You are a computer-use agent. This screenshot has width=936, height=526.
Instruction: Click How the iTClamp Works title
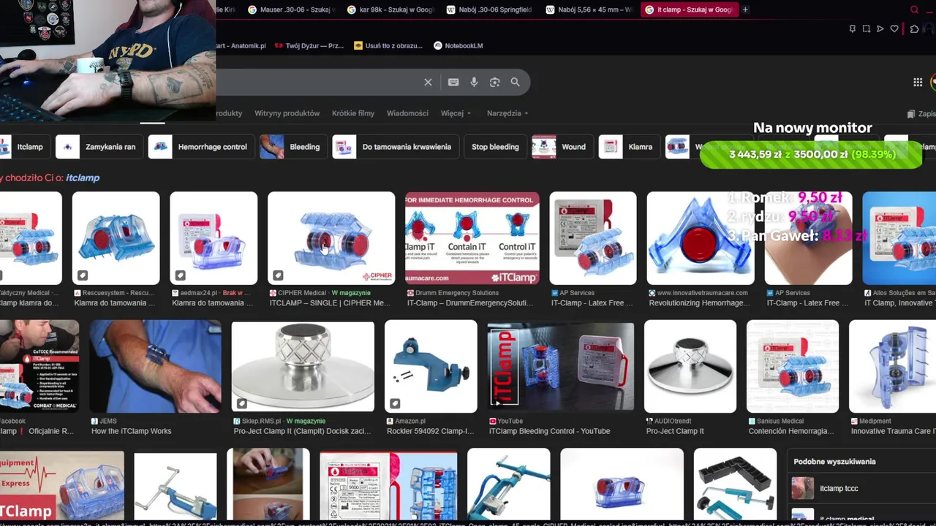point(131,431)
